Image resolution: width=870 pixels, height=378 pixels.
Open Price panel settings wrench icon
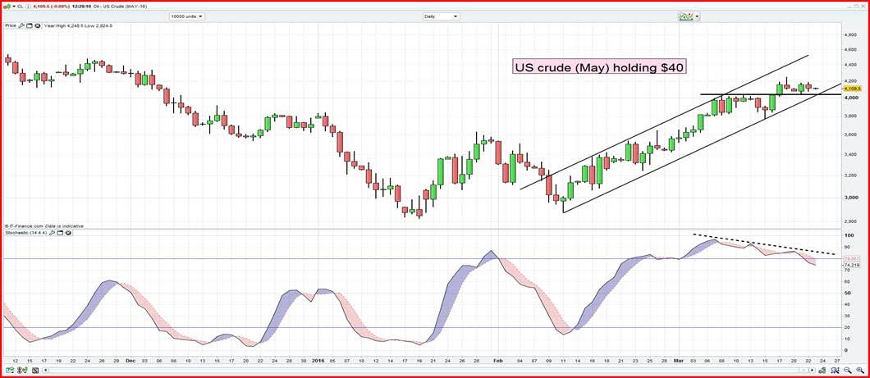coord(22,25)
